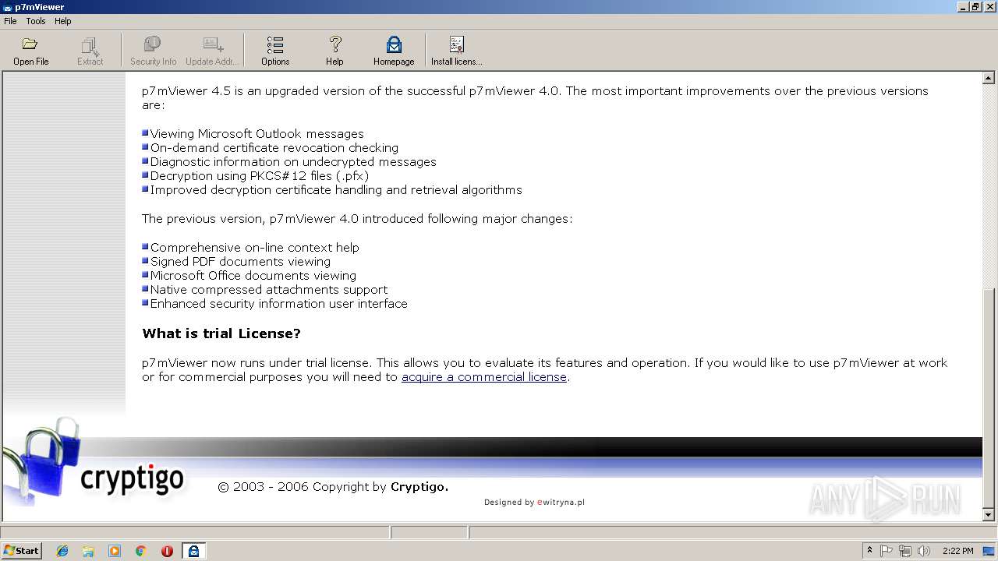Screen dimensions: 998x561
Task: Click 'Viewing Microsoft Outlook messages' bullet text
Action: pos(257,134)
